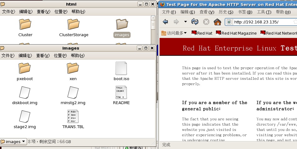Click the html window vertical scrollbar handle
297x149 pixels.
click(x=153, y=25)
